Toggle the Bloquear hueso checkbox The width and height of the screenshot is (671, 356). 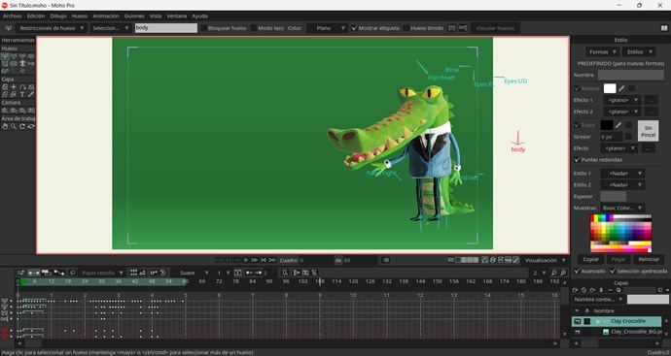[x=203, y=28]
